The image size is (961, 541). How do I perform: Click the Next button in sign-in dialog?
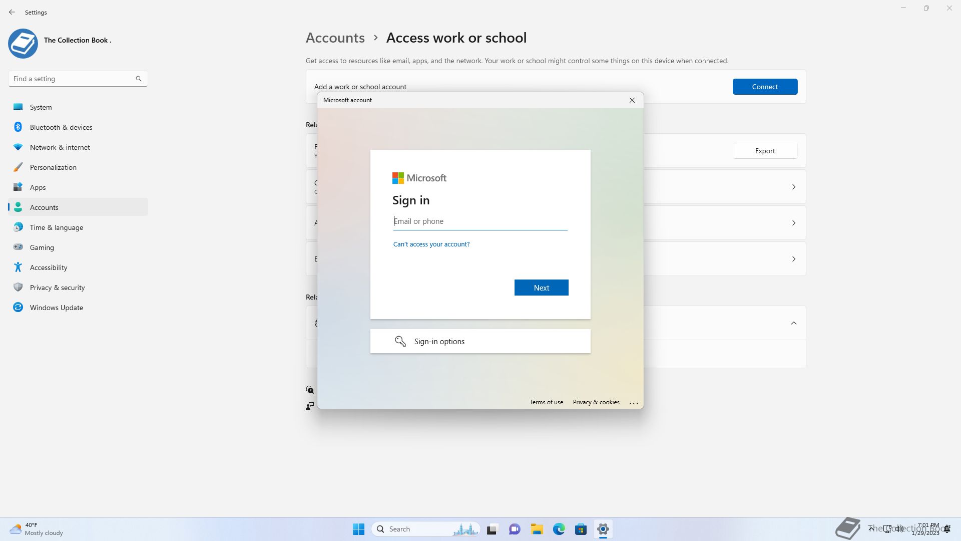(541, 288)
